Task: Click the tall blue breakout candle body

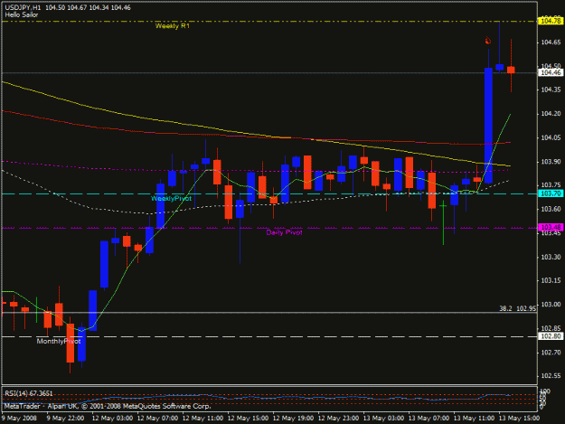Action: (x=488, y=126)
